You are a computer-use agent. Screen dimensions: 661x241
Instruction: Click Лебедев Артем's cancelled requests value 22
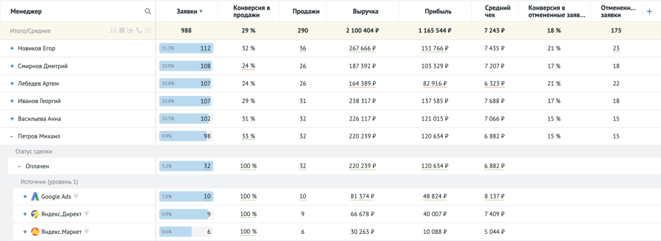616,84
